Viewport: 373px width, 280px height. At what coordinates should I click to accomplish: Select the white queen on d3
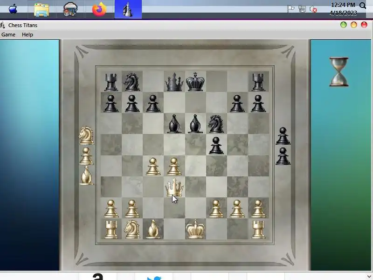[174, 187]
